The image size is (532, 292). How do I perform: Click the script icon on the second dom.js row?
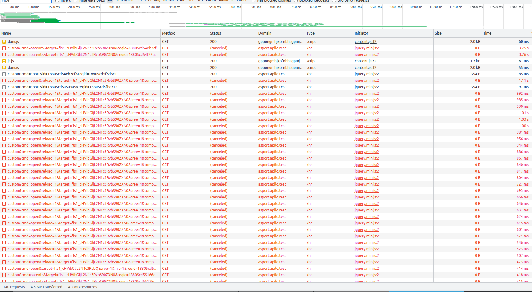4,67
